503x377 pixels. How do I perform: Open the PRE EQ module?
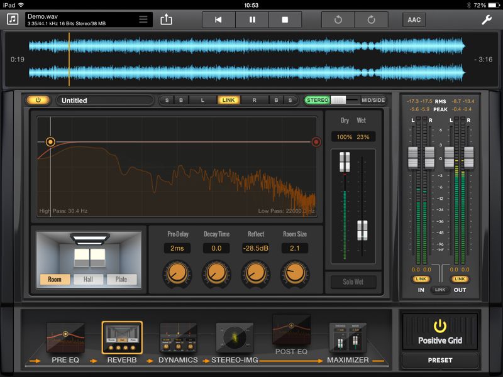[65, 343]
